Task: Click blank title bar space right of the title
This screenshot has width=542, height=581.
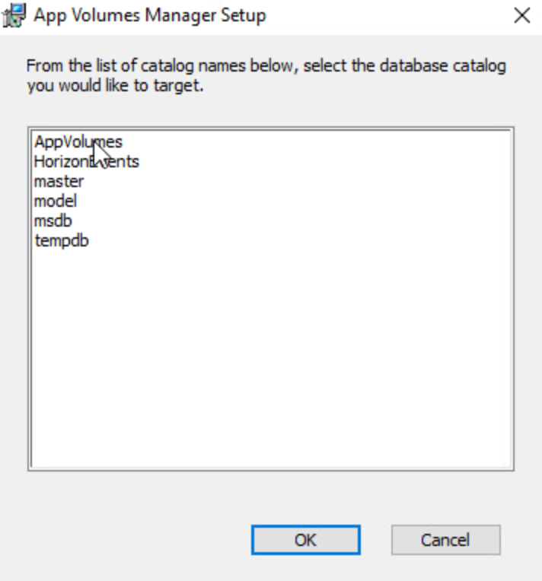Action: 388,16
